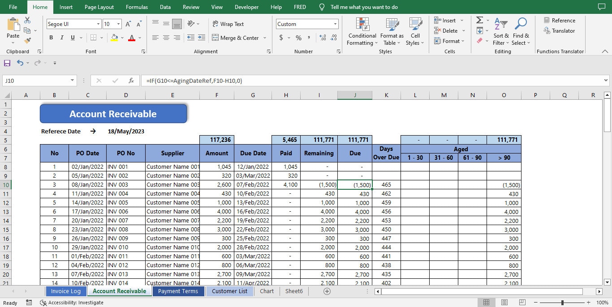Switch to the Payment Terms sheet
Image resolution: width=612 pixels, height=307 pixels.
click(x=178, y=291)
